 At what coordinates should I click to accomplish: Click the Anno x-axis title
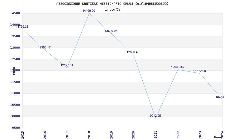pyautogui.click(x=218, y=137)
